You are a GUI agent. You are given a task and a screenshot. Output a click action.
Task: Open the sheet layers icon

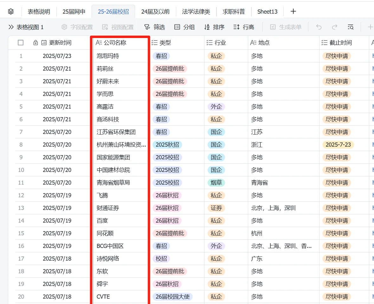pyautogui.click(x=11, y=11)
